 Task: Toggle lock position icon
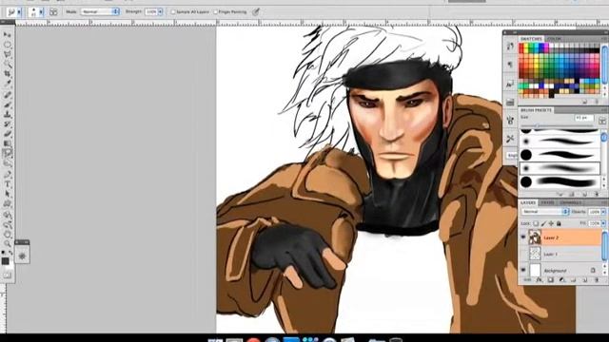click(x=551, y=224)
